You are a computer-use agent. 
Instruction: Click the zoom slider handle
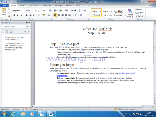(145, 109)
